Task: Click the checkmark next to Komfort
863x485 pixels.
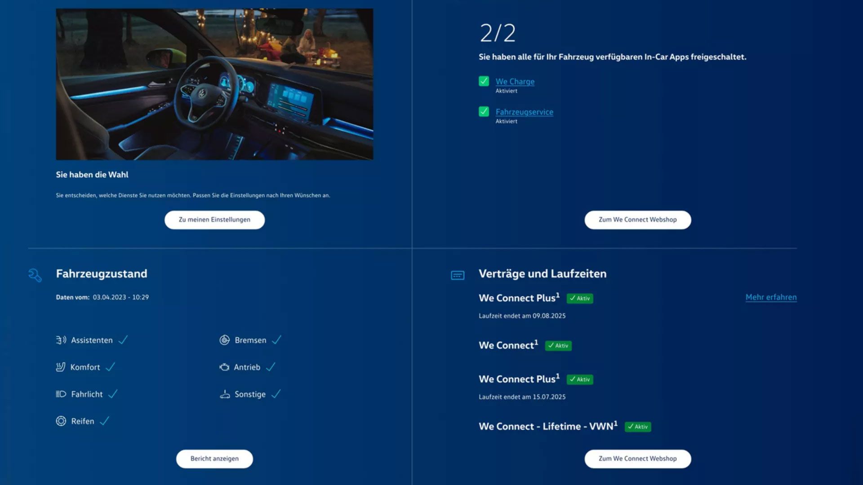Action: coord(110,367)
